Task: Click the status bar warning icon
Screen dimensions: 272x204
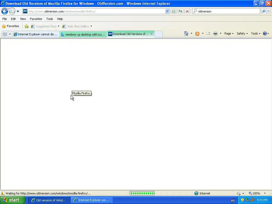Action: coord(3,193)
